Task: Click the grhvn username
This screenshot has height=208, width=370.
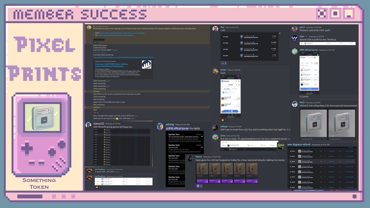Action: pyautogui.click(x=302, y=27)
